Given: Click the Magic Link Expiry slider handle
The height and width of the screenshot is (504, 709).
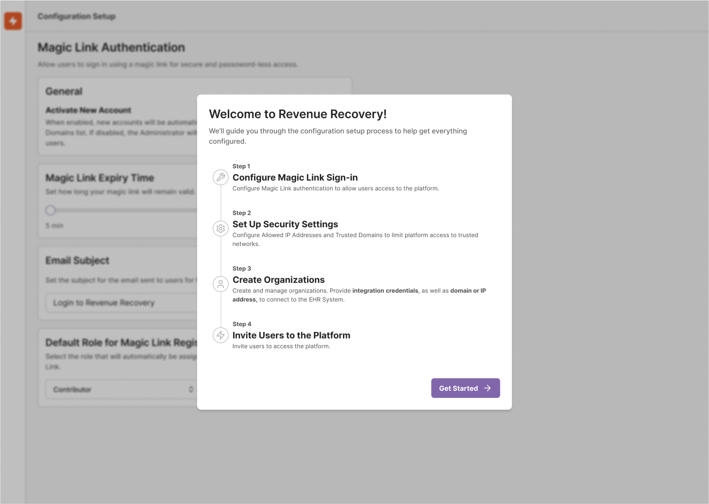Looking at the screenshot, I should 51,210.
